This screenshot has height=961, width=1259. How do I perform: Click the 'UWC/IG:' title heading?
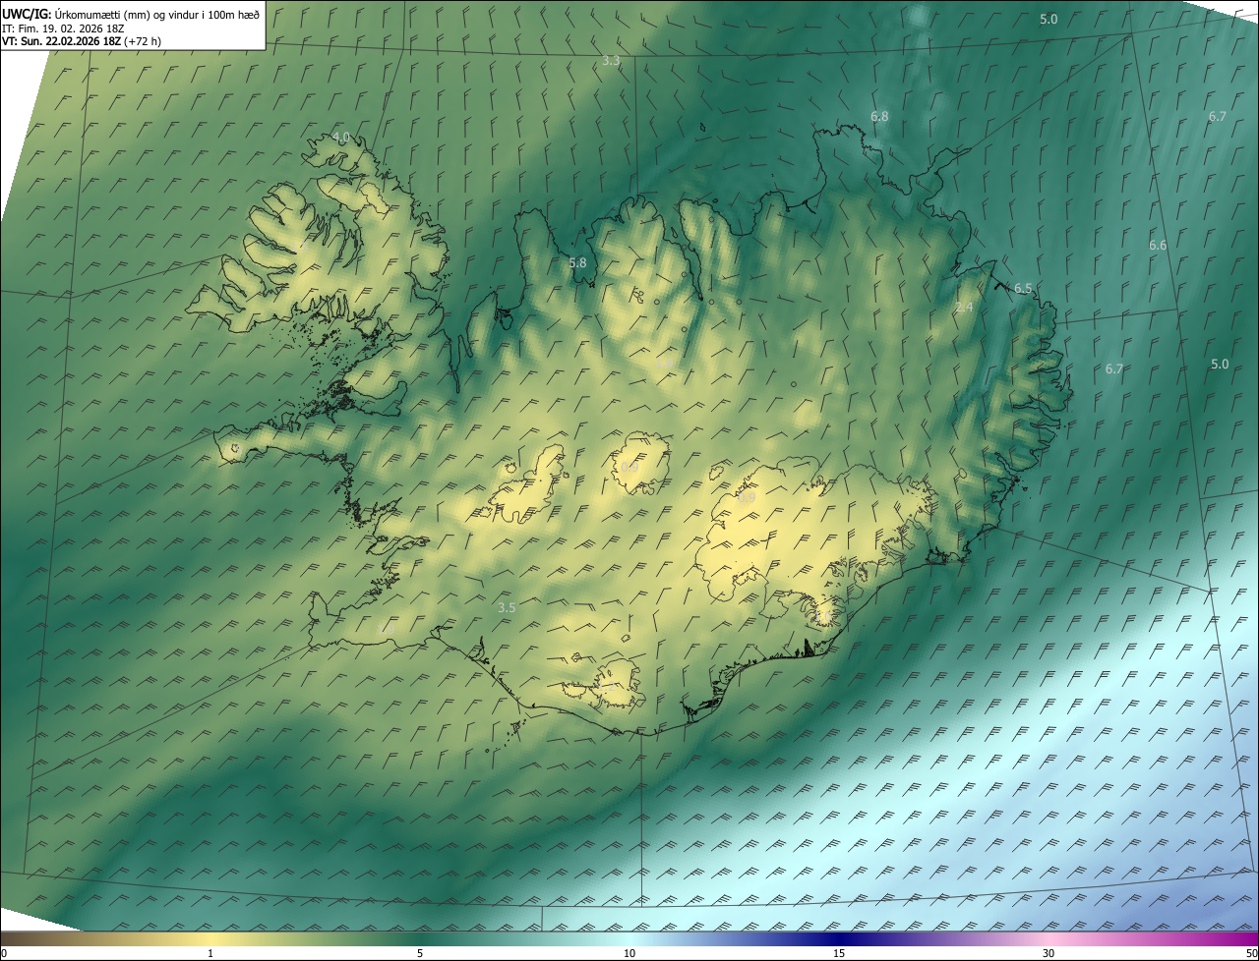[27, 15]
